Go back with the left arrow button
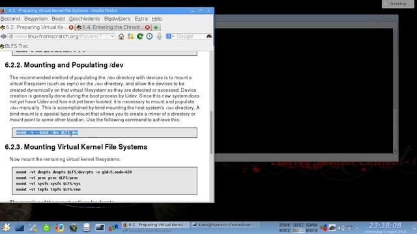Viewport: 417px width, 234px height. (3, 36)
